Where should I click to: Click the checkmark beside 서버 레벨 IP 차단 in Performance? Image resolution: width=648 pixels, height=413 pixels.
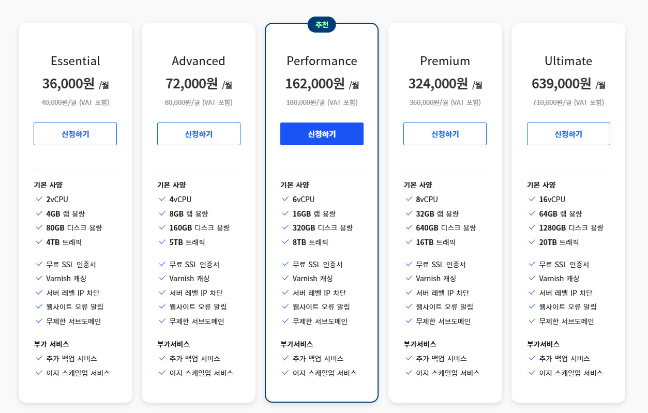coord(285,293)
